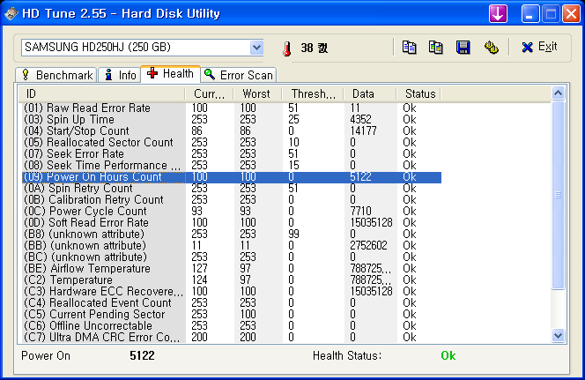The width and height of the screenshot is (585, 380).
Task: Click the scroll down arrow of the attribute list
Action: pyautogui.click(x=558, y=335)
